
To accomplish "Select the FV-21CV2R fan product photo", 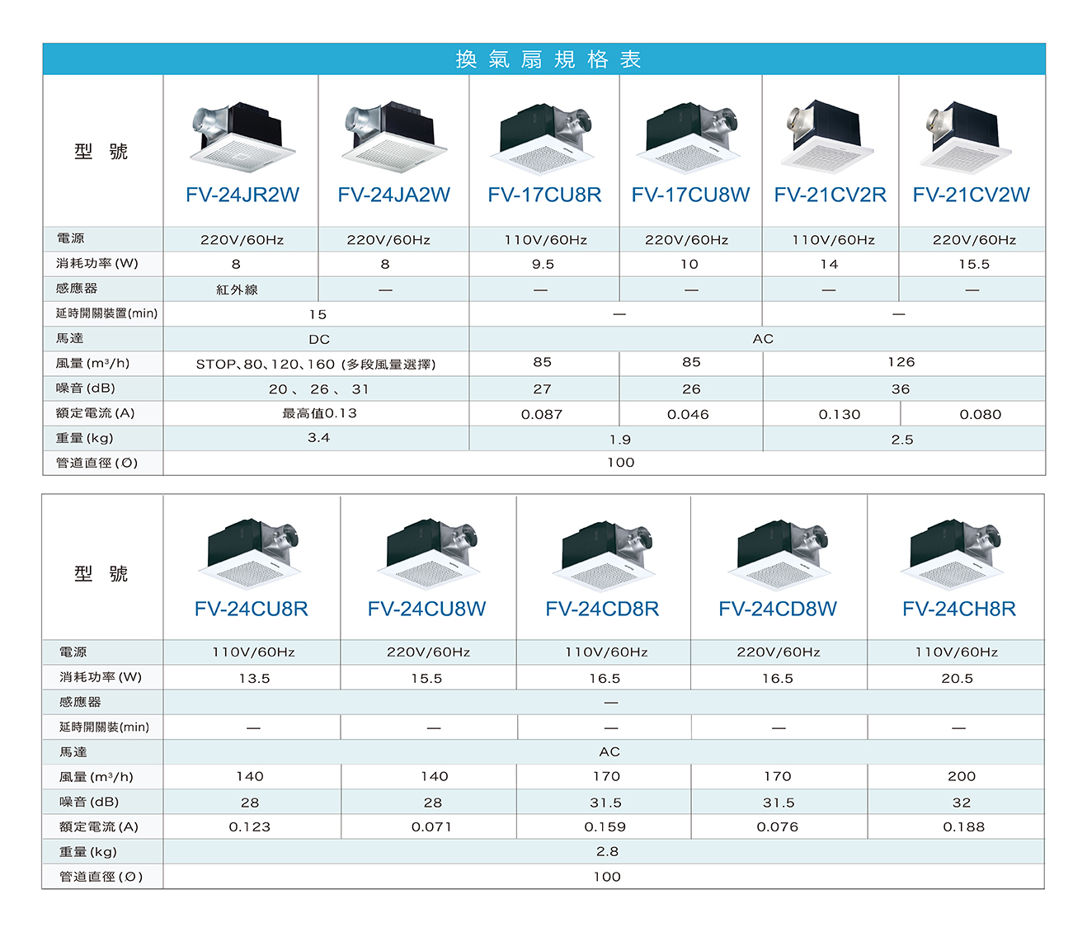I will coord(829,137).
